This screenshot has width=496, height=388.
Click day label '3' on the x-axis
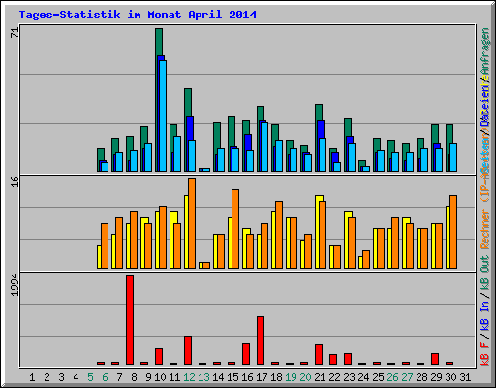click(61, 377)
